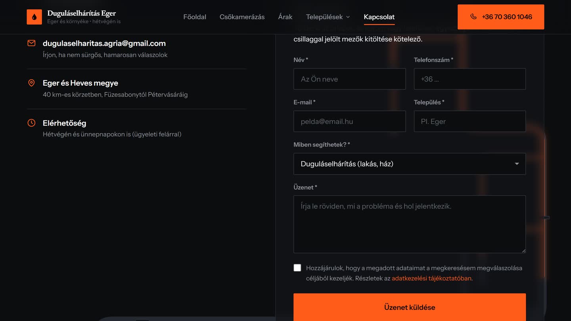The image size is (571, 321).
Task: Click the text 40 km-es körzetben, Füzesabonytól Pétervásáráig
Action: pyautogui.click(x=115, y=95)
